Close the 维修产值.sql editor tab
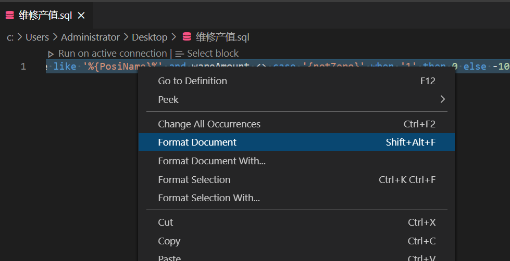The image size is (510, 261). tap(81, 15)
